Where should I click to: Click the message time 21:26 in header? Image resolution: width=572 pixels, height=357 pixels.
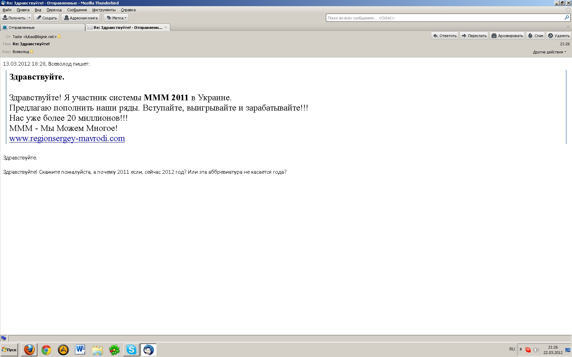(x=565, y=44)
